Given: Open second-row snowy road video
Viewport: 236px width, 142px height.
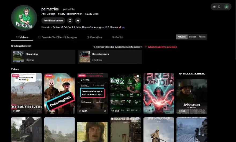Looking at the screenshot, I should click(x=192, y=130).
